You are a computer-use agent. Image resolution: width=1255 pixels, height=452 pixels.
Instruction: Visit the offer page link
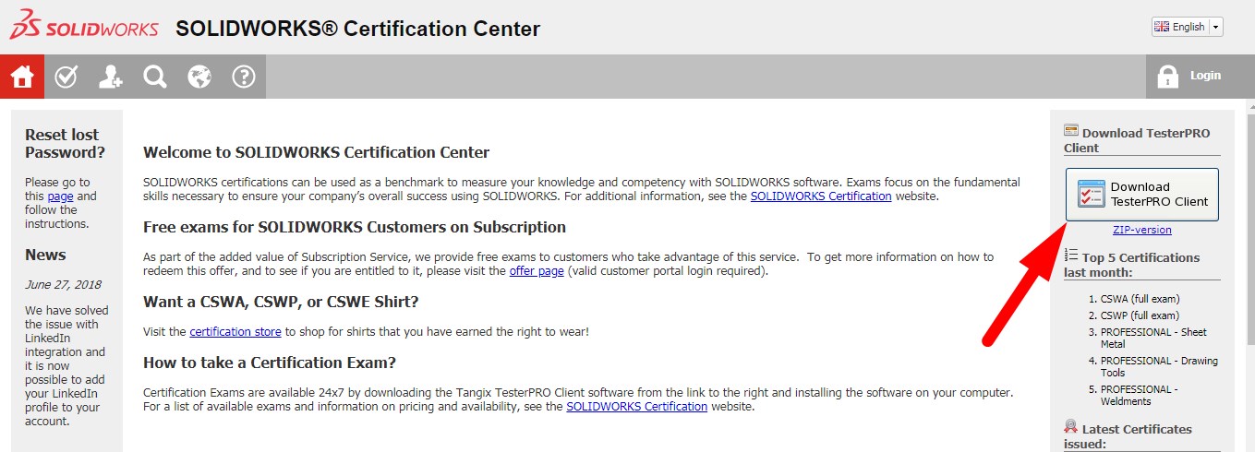click(x=537, y=271)
